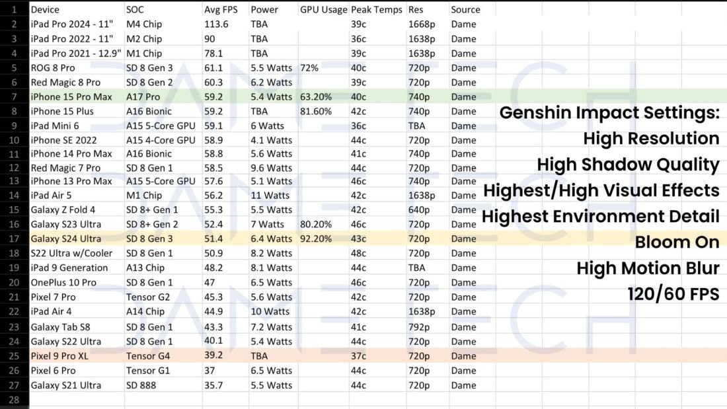Screen dimensions: 727x409
Task: Click the 'Pixel 9 Pro XL' cell
Action: tap(77, 355)
